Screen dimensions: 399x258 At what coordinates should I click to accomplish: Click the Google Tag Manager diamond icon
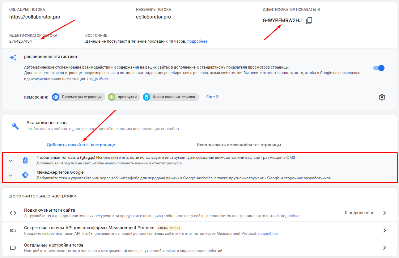coord(25,175)
